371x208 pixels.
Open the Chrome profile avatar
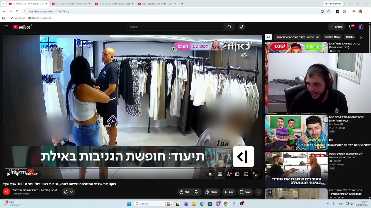(360, 12)
